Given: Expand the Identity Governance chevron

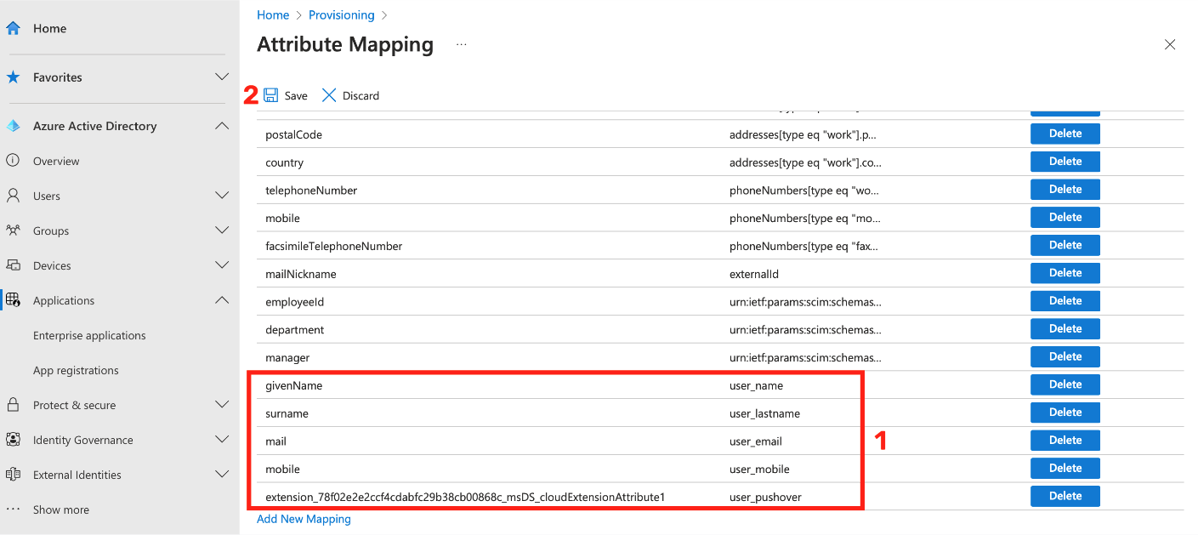Looking at the screenshot, I should pyautogui.click(x=222, y=440).
